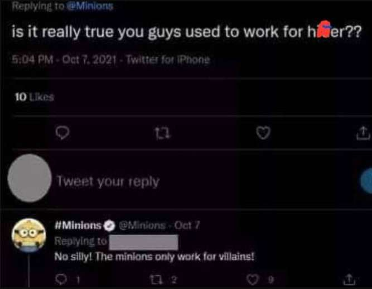The height and width of the screenshot is (289, 372).
Task: Click the Minions verified badge
Action: (x=110, y=226)
